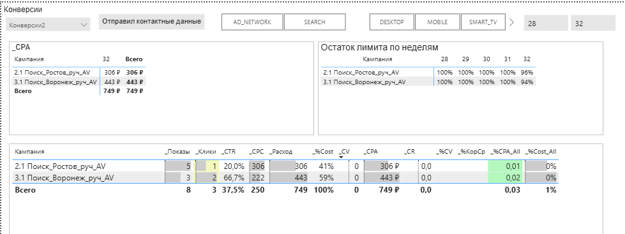Select the SMART_TV device filter
Image resolution: width=625 pixels, height=234 pixels.
click(x=483, y=22)
